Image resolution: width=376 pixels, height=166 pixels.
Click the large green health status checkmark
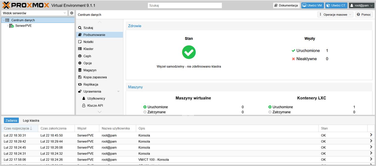[x=189, y=52]
